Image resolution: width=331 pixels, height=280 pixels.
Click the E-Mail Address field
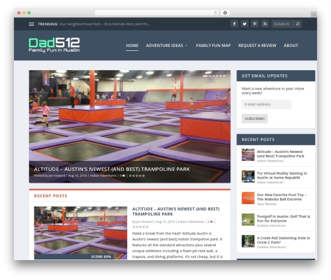click(x=266, y=105)
